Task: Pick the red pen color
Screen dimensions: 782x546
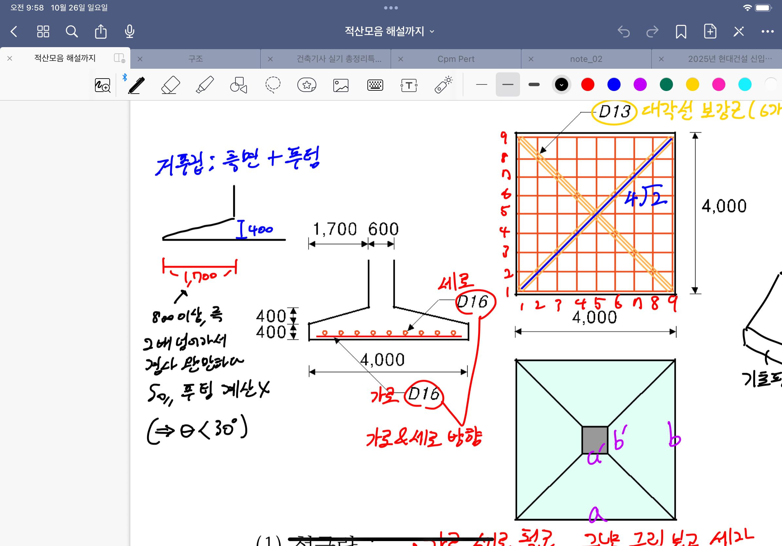Action: [x=587, y=84]
